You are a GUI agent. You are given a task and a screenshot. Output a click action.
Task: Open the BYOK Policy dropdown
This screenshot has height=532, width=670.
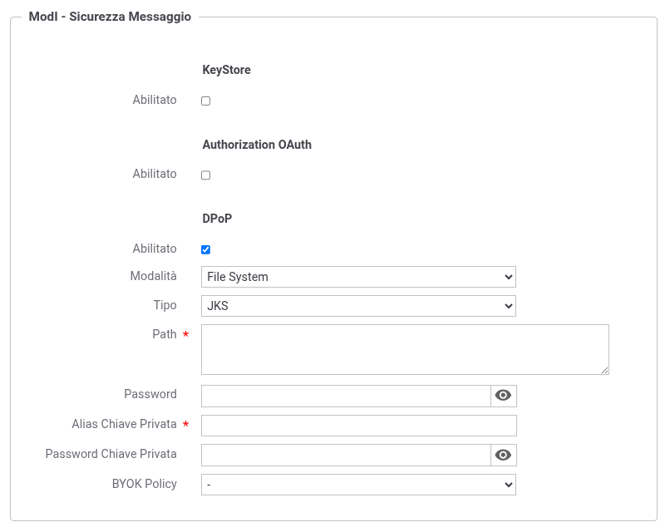coord(358,485)
